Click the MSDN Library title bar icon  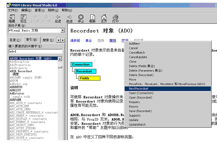click(x=9, y=5)
